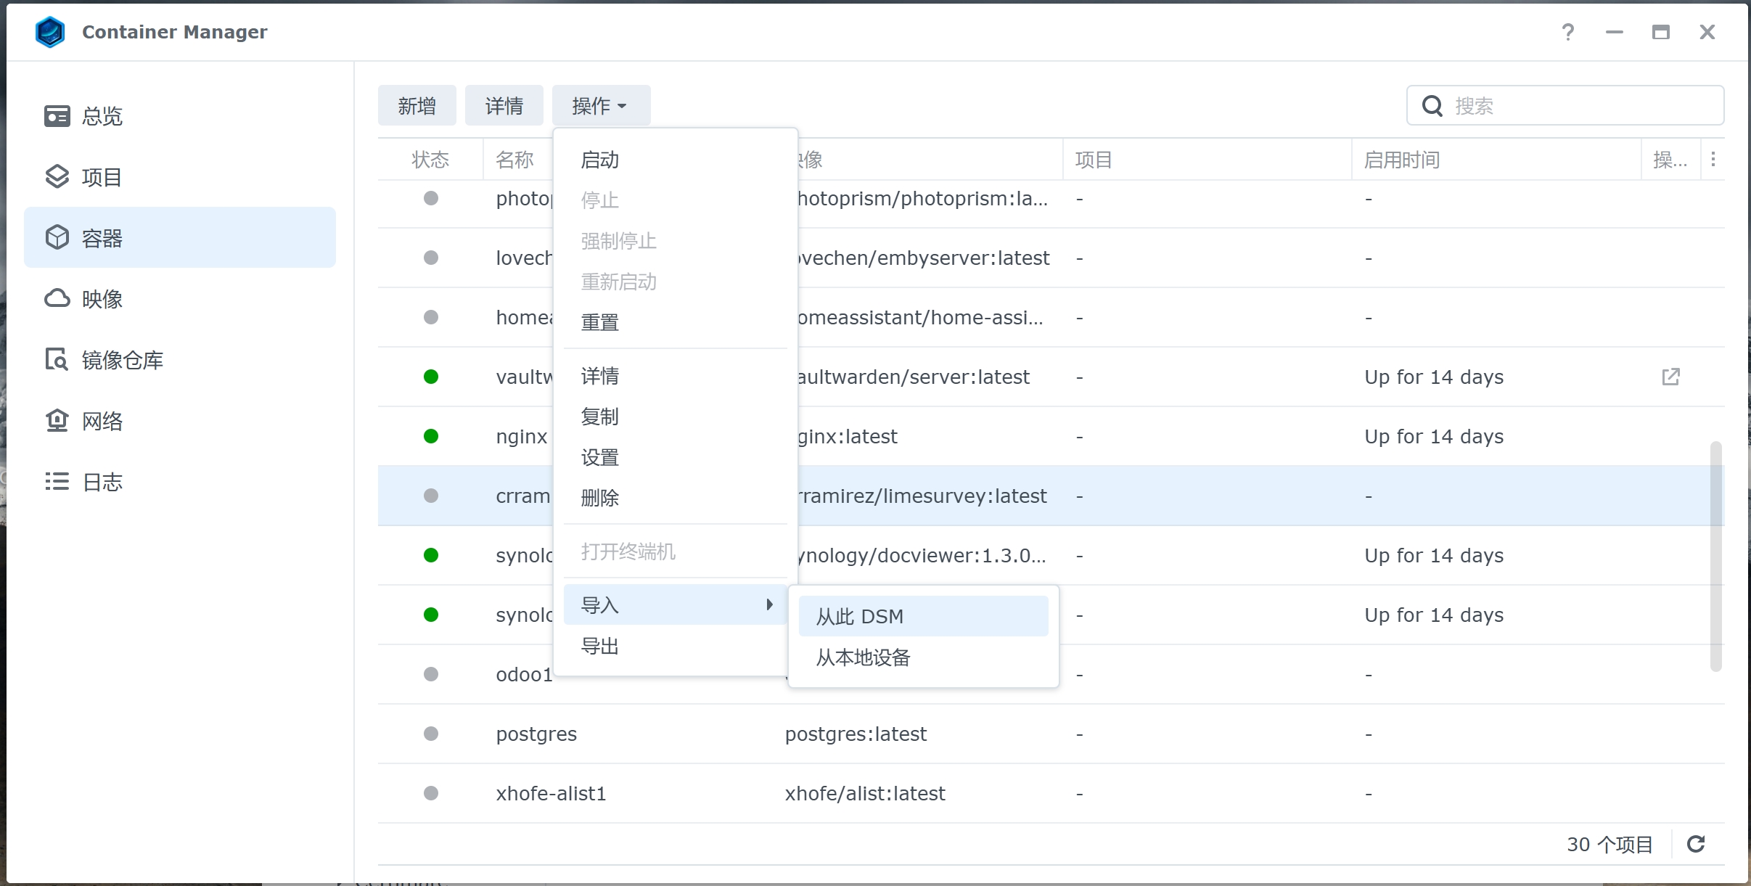Open the 总览 overview sidebar icon

click(x=57, y=116)
